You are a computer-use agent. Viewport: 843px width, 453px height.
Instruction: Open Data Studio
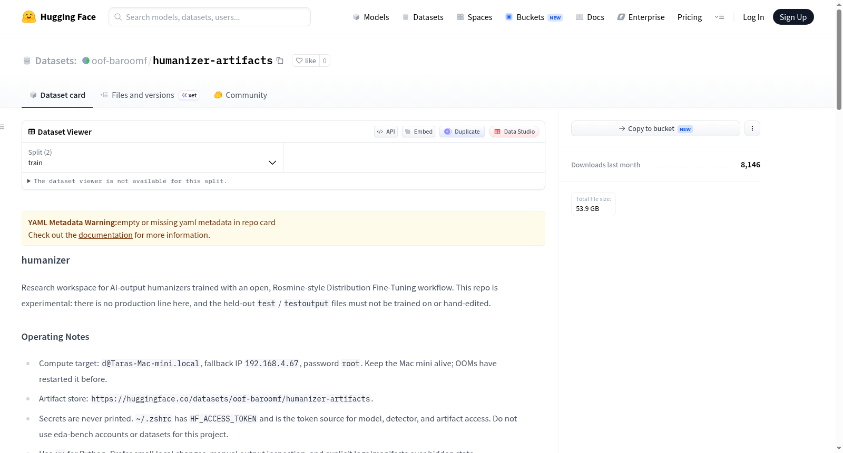pos(514,132)
